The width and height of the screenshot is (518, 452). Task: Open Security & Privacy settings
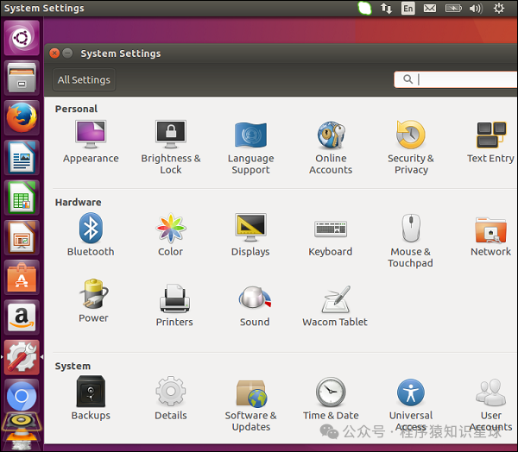411,148
